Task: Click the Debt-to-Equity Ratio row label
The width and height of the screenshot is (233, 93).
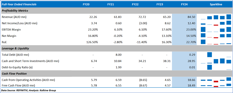Action: (x=17, y=67)
